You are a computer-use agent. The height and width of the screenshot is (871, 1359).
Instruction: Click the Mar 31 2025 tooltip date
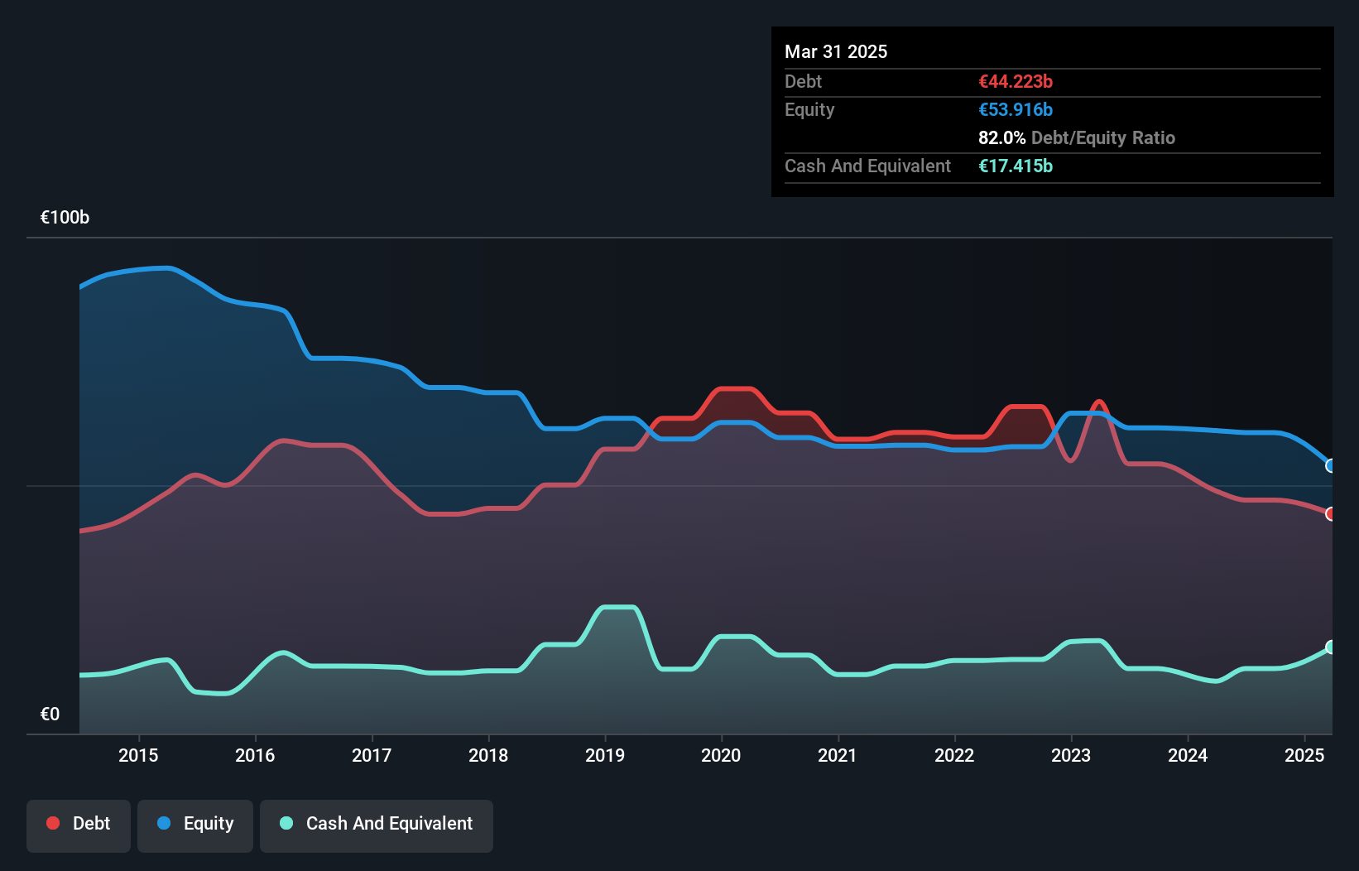(836, 52)
